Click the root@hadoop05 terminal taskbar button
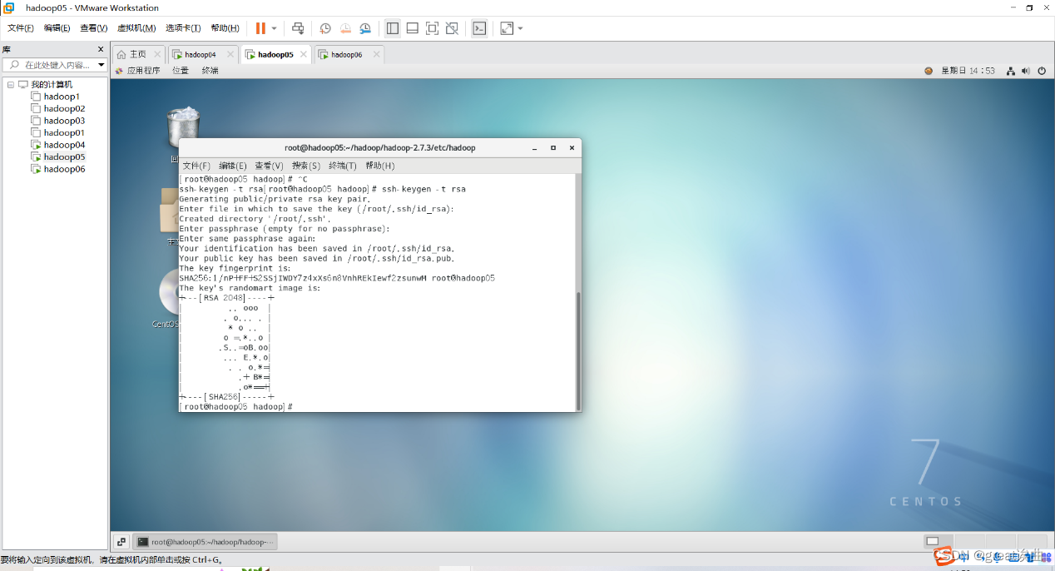This screenshot has width=1055, height=571. 206,542
